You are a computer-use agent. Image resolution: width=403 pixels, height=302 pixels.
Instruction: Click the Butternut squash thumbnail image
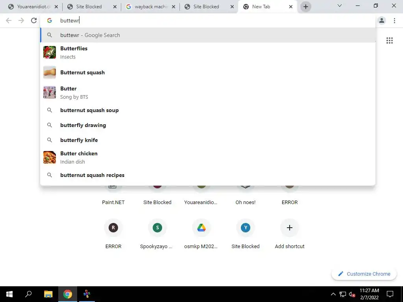click(x=50, y=72)
